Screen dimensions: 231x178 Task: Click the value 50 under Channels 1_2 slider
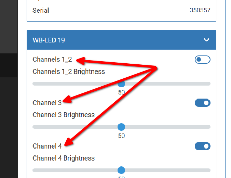(121, 92)
